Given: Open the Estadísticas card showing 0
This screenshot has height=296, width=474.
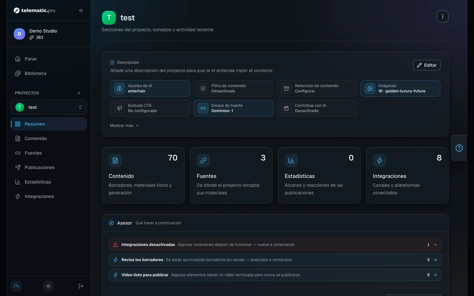Looking at the screenshot, I should 319,175.
